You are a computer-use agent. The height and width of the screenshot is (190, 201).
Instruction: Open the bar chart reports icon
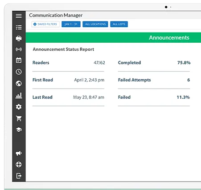19,95
